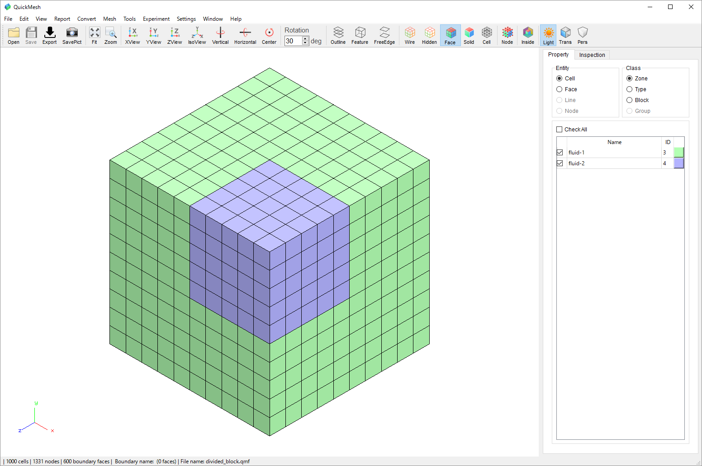The width and height of the screenshot is (702, 466).
Task: Uncheck the fluid-2 zone checkbox
Action: pos(560,163)
